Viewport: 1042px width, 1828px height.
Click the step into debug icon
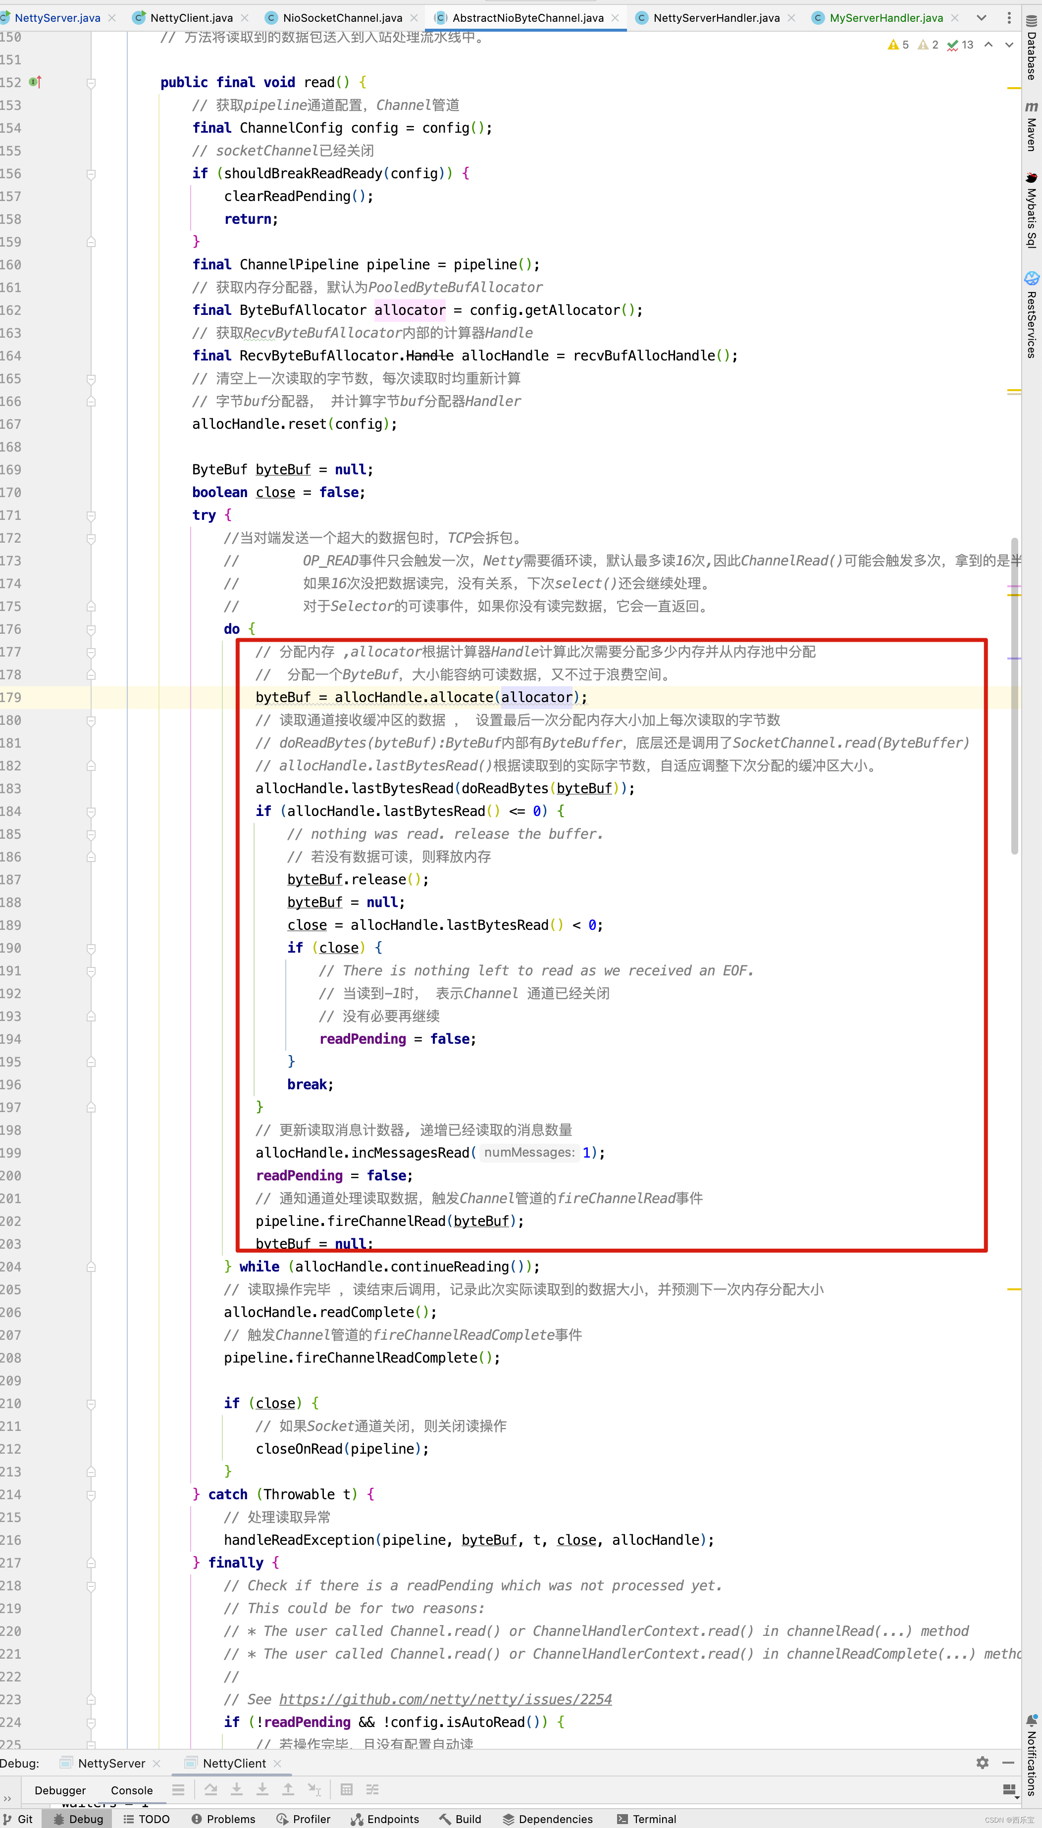[236, 1789]
